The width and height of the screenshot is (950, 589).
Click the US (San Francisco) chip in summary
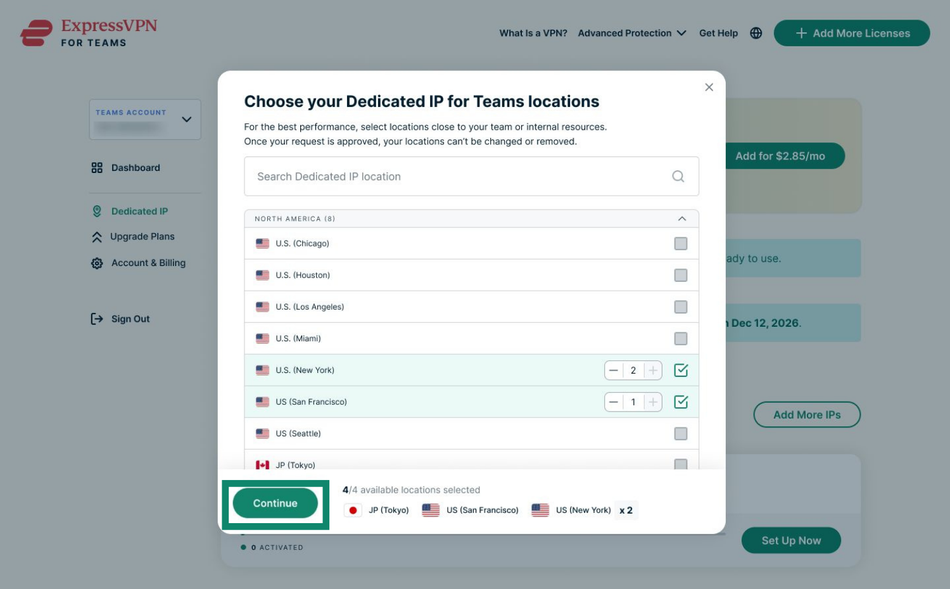point(471,510)
